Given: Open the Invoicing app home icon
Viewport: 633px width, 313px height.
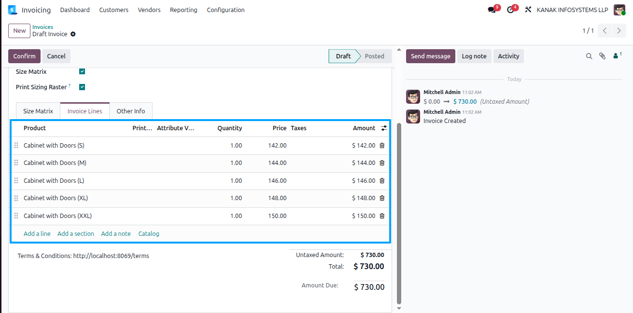Looking at the screenshot, I should (12, 10).
